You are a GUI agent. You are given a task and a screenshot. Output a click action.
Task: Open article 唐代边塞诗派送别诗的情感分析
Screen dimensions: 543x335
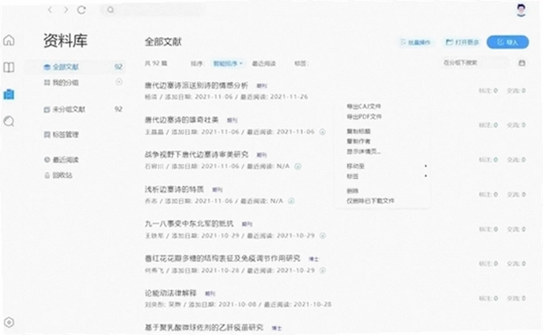[196, 85]
